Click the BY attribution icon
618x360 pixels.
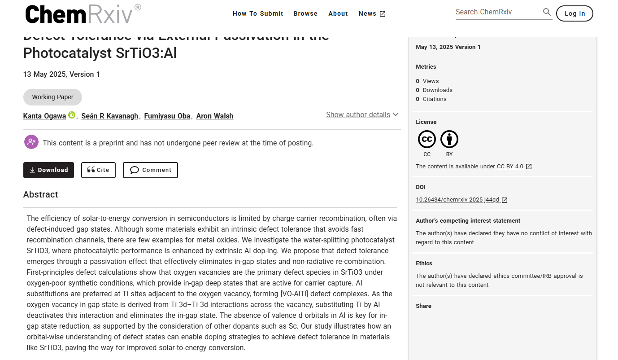[x=449, y=139]
